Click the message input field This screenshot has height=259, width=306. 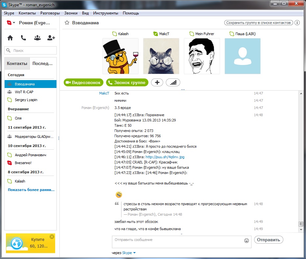tap(177, 242)
